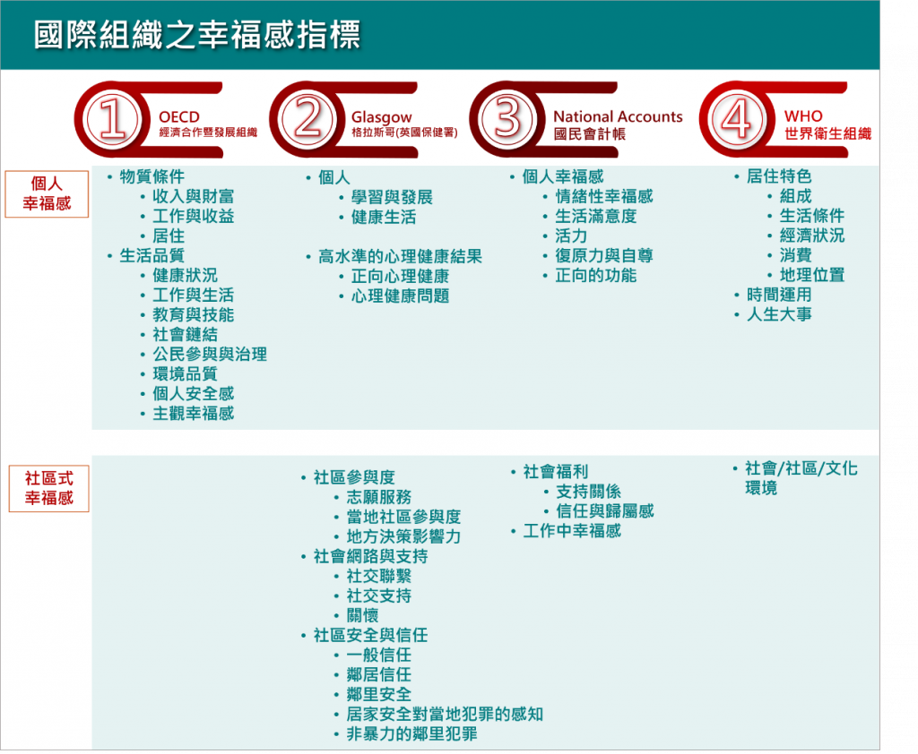Click the 工作中幸福感 bullet

click(x=572, y=531)
